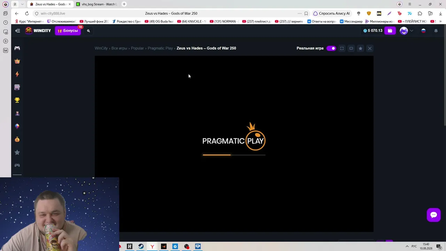Go to Все игры breadcrumb link
This screenshot has width=446, height=251.
[119, 48]
